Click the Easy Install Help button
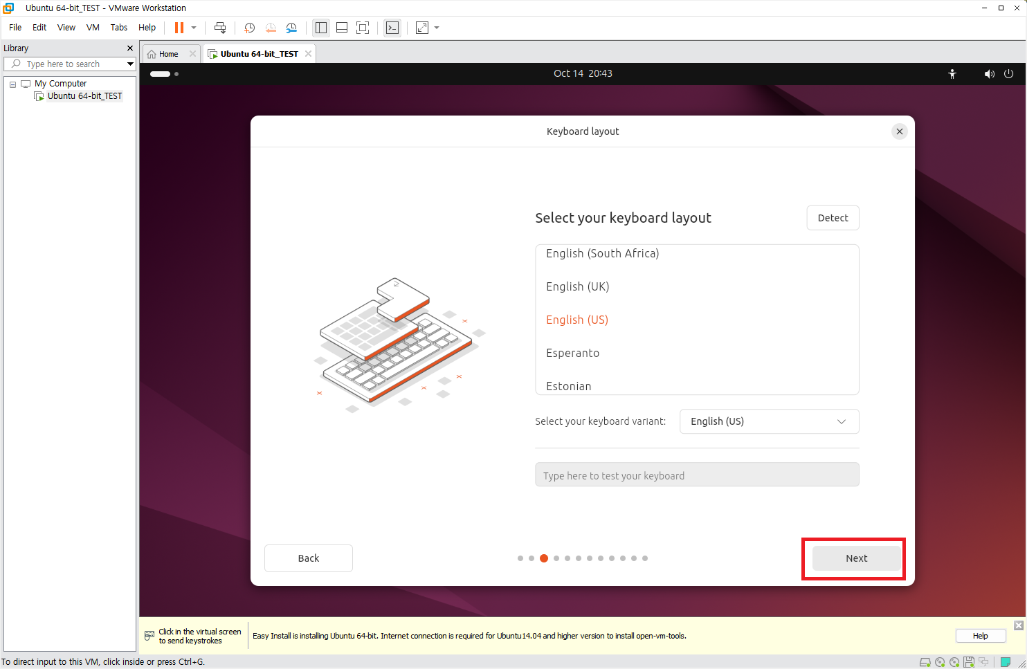The width and height of the screenshot is (1027, 669). point(980,636)
